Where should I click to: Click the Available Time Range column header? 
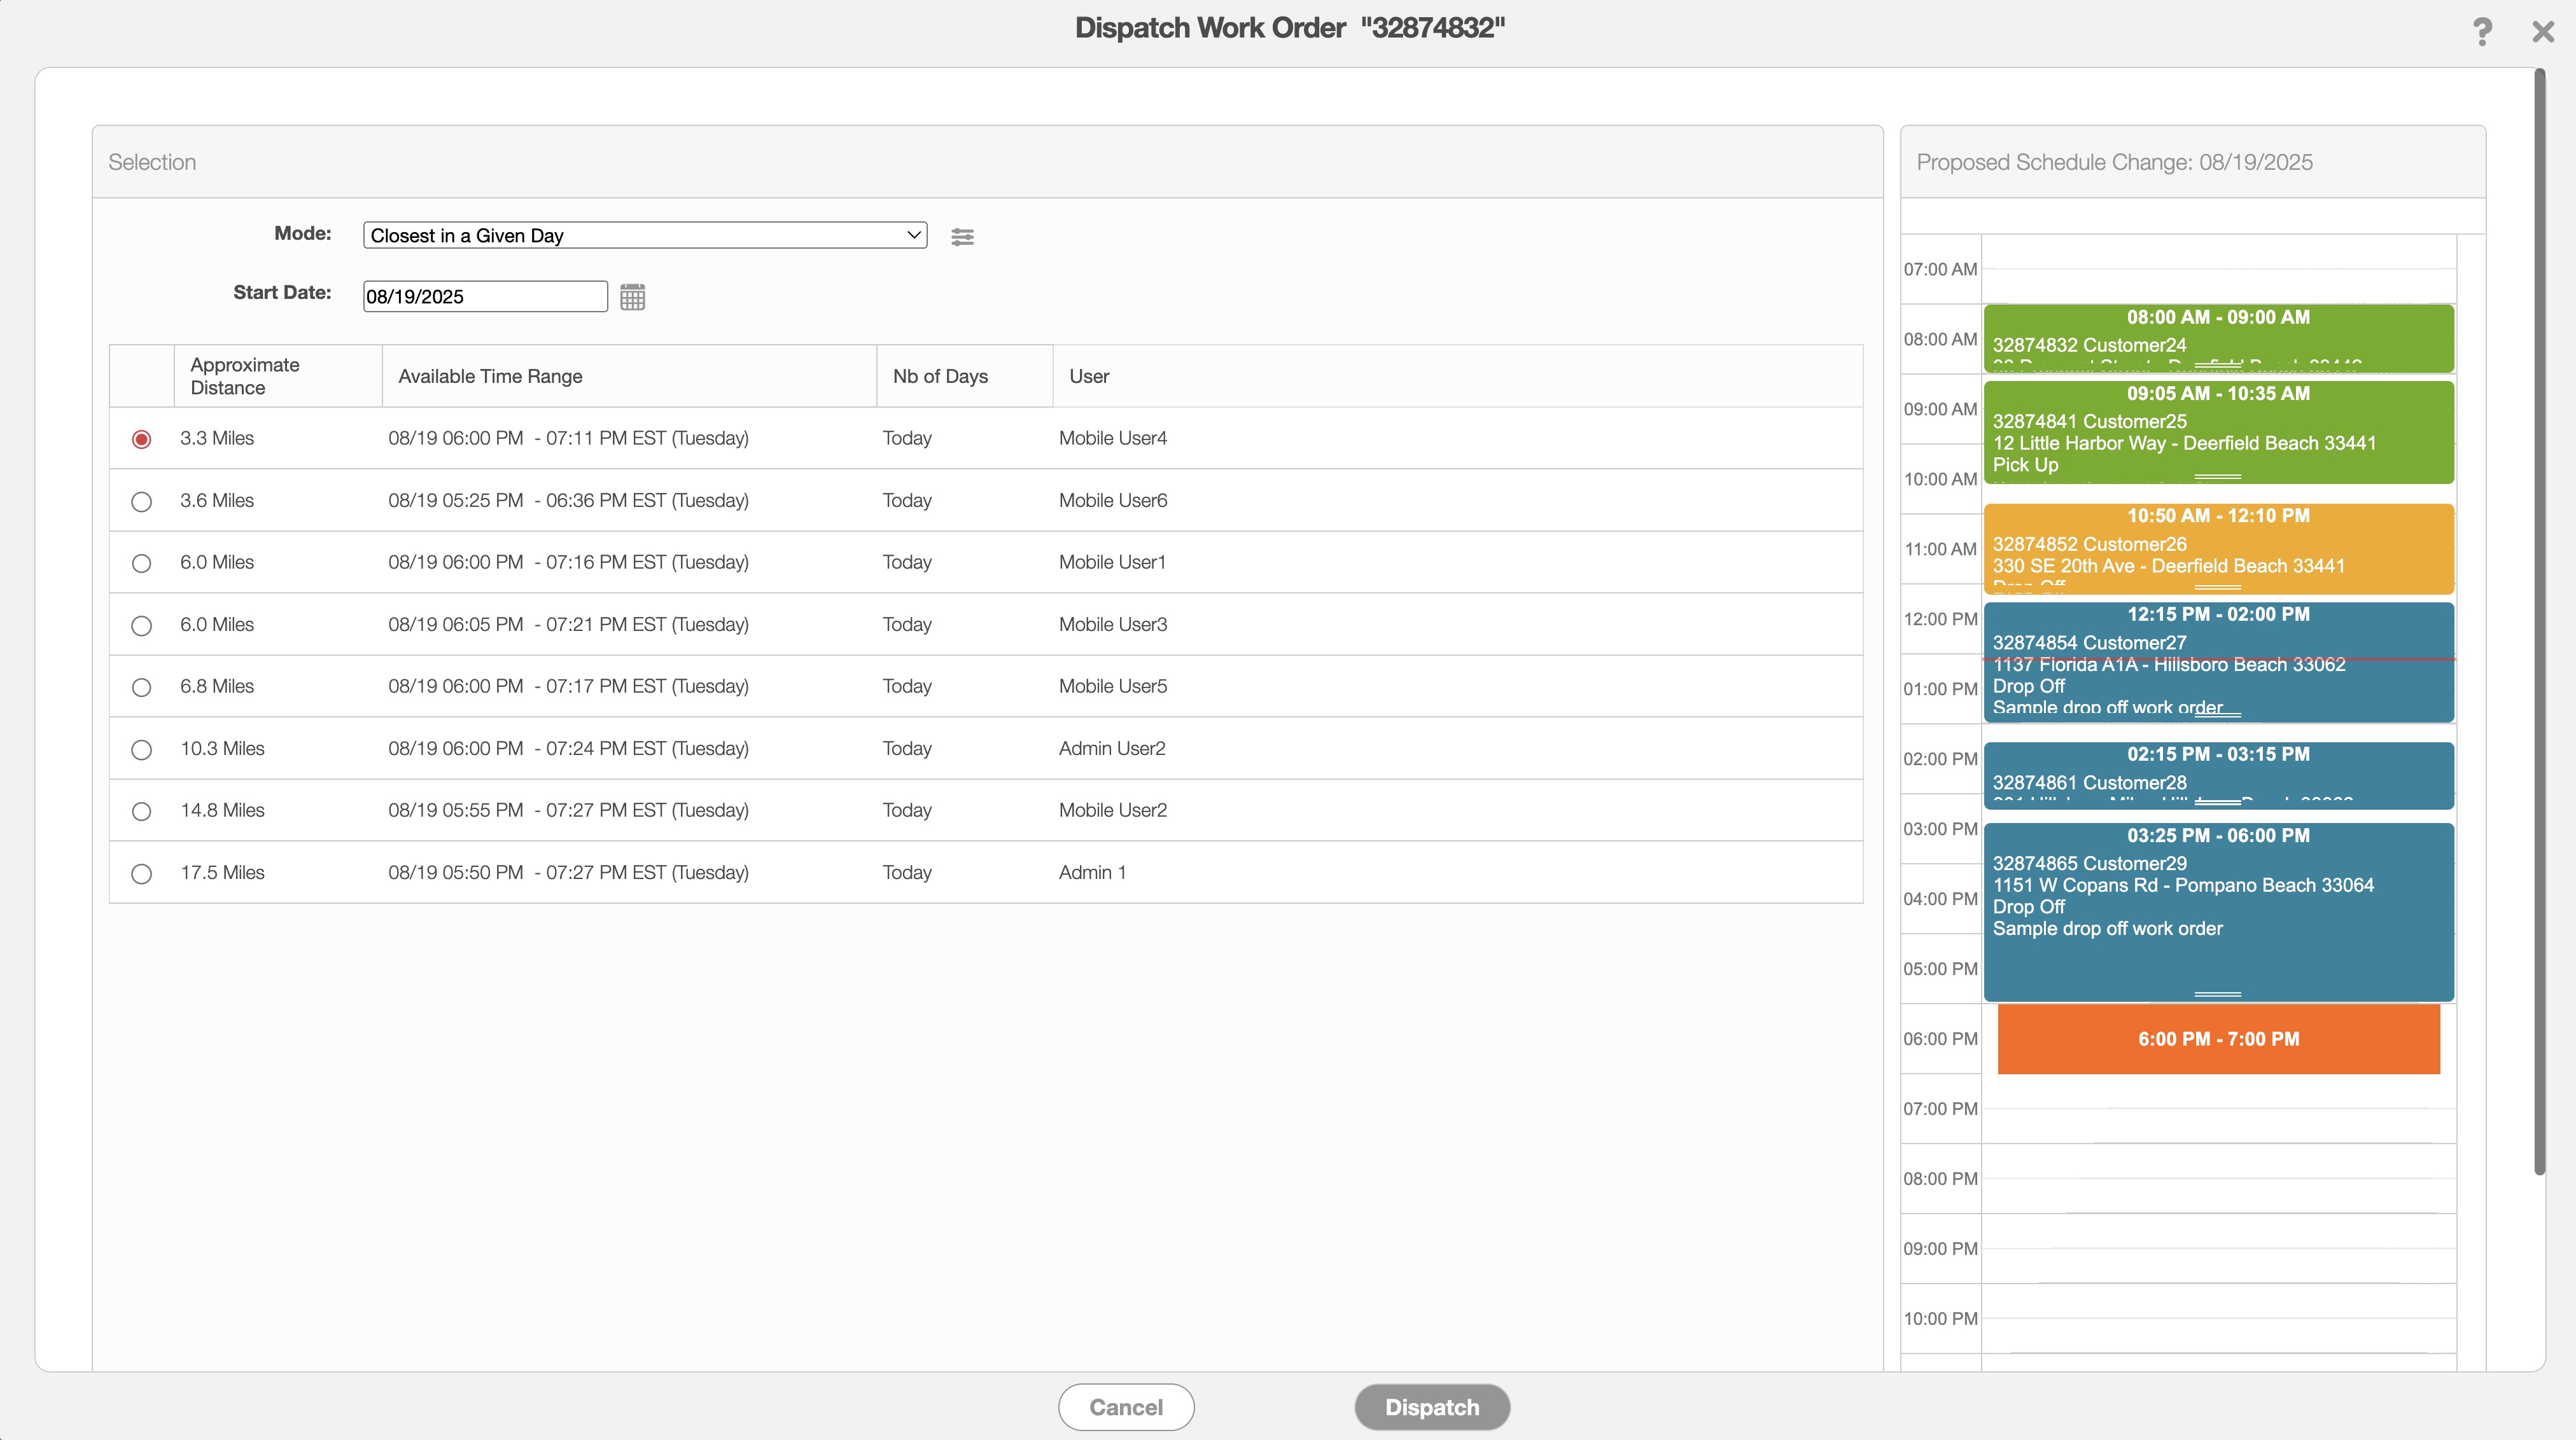[x=490, y=377]
